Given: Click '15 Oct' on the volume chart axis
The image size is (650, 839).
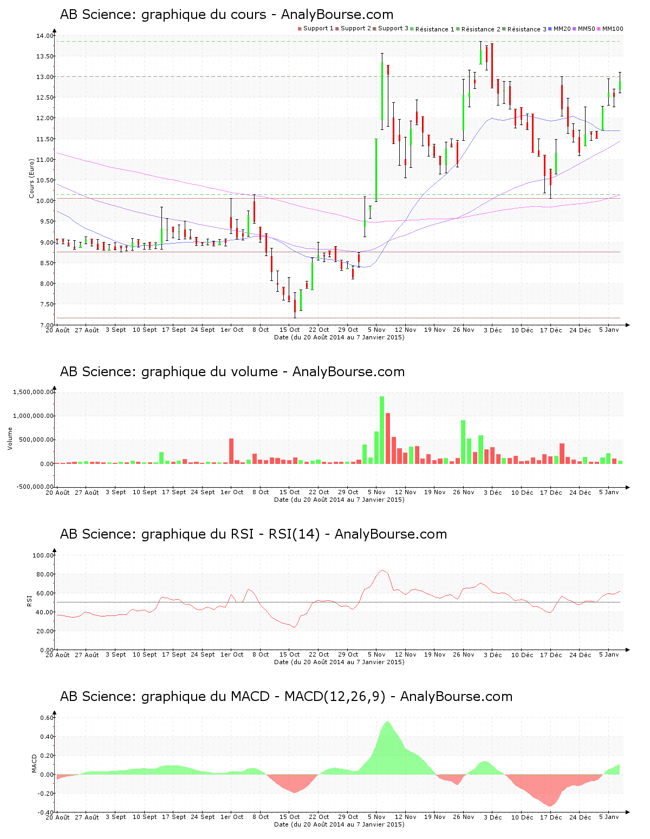Looking at the screenshot, I should (x=289, y=492).
